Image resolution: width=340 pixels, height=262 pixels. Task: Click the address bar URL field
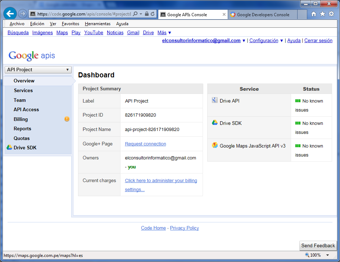coord(84,14)
